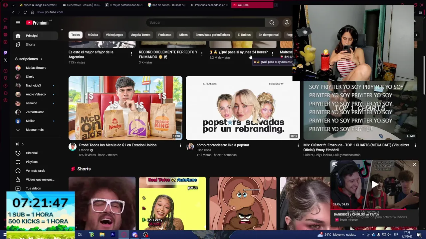Switch to 'ban de twitch' Google tab
Viewport: 426px width, 239px height.
click(166, 5)
